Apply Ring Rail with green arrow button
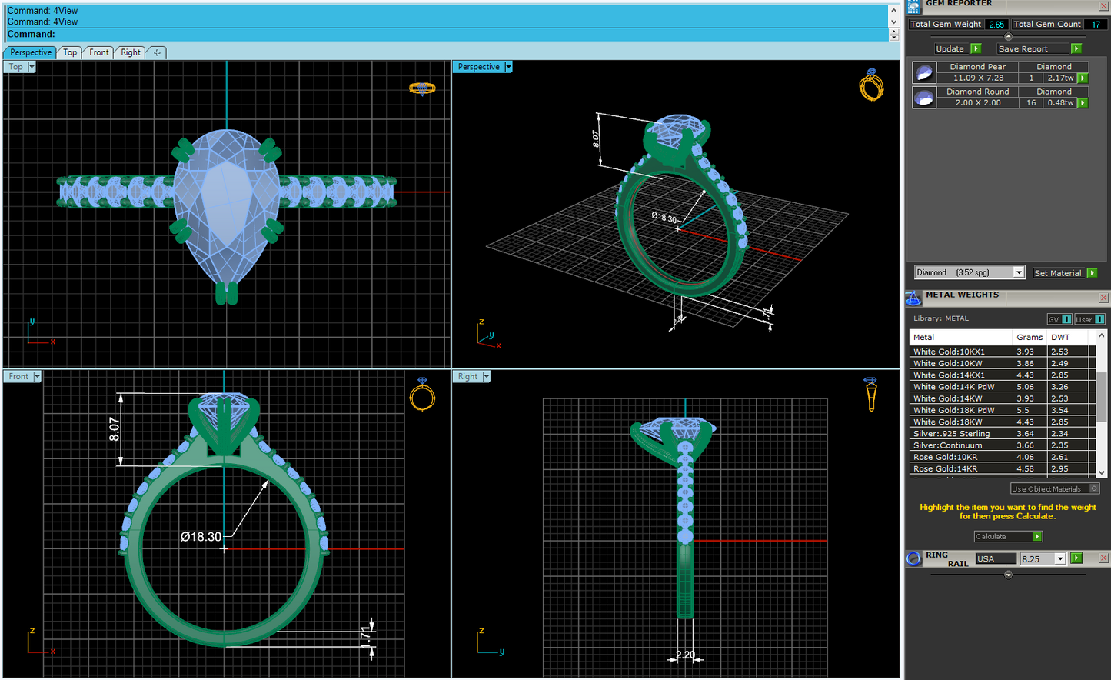This screenshot has height=680, width=1111. (x=1076, y=558)
